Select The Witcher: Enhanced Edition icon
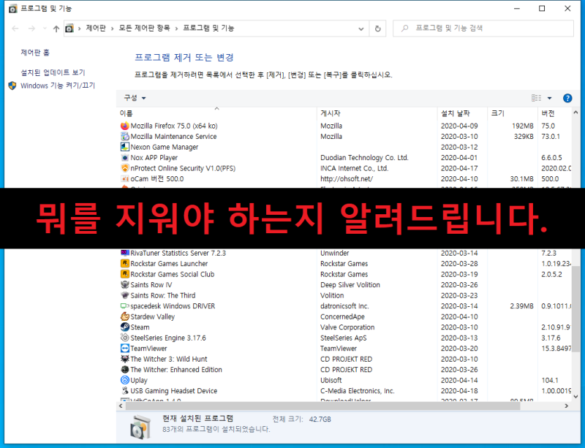 point(124,370)
